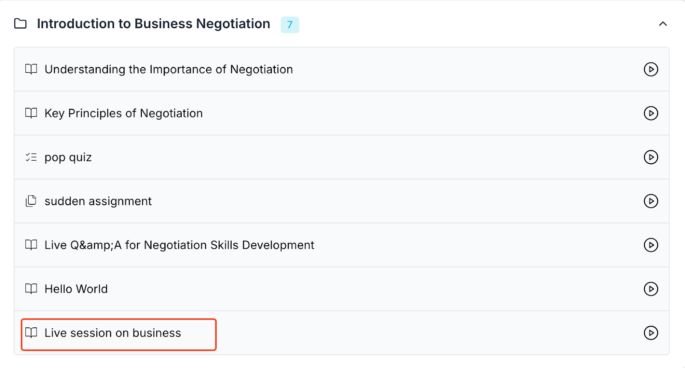
Task: Open the Hello World lesson
Action: tap(76, 289)
